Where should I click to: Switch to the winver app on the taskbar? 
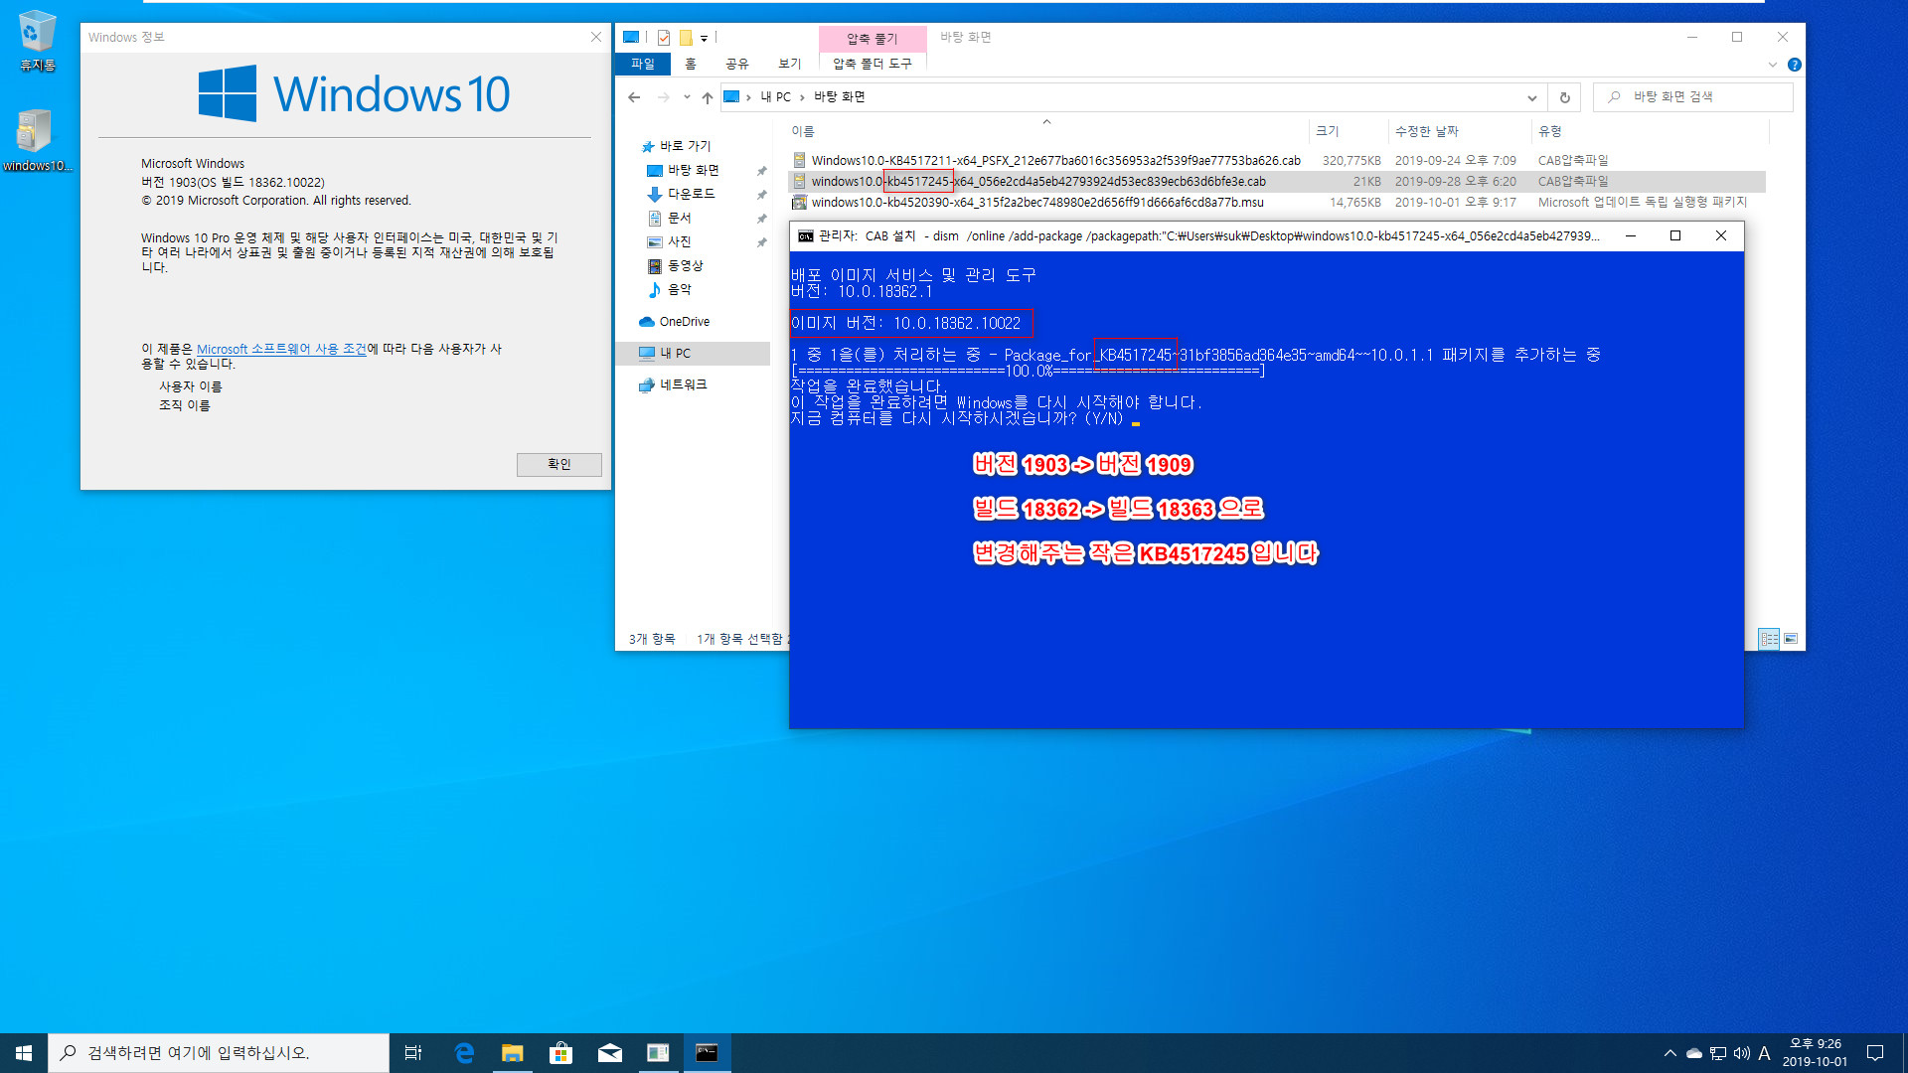[x=658, y=1053]
